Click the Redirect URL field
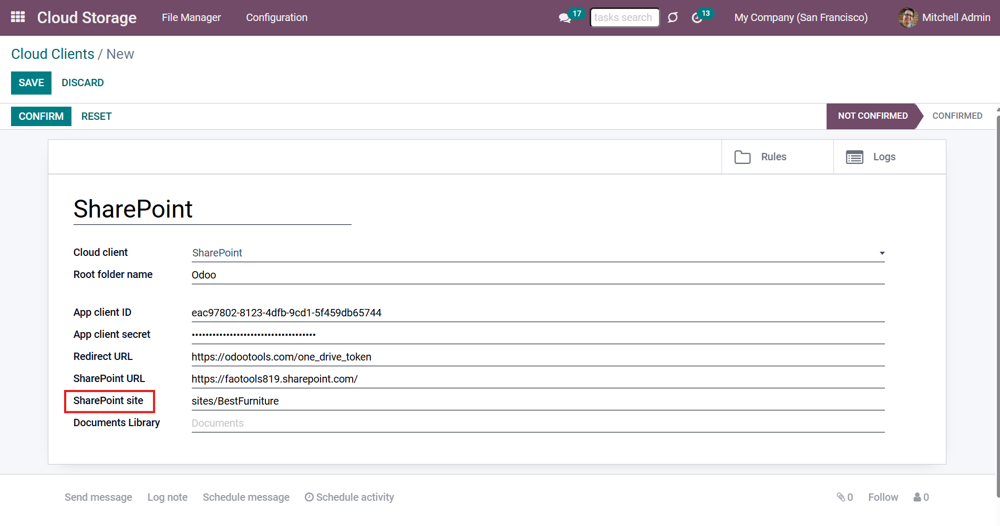This screenshot has width=1000, height=526. 538,357
